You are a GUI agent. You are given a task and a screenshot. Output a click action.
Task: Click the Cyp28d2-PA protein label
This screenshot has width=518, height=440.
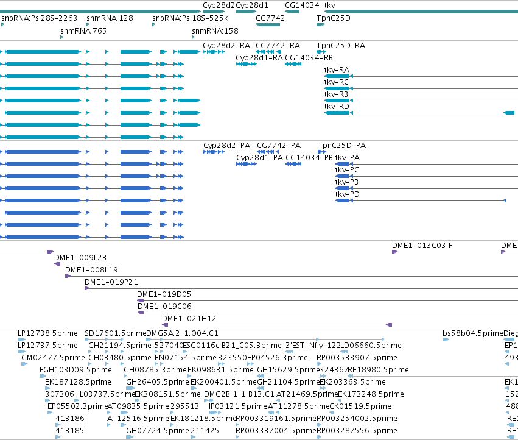[226, 146]
